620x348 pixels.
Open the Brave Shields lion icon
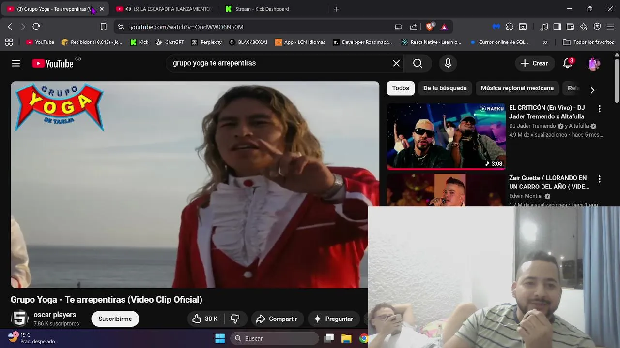[x=430, y=27]
